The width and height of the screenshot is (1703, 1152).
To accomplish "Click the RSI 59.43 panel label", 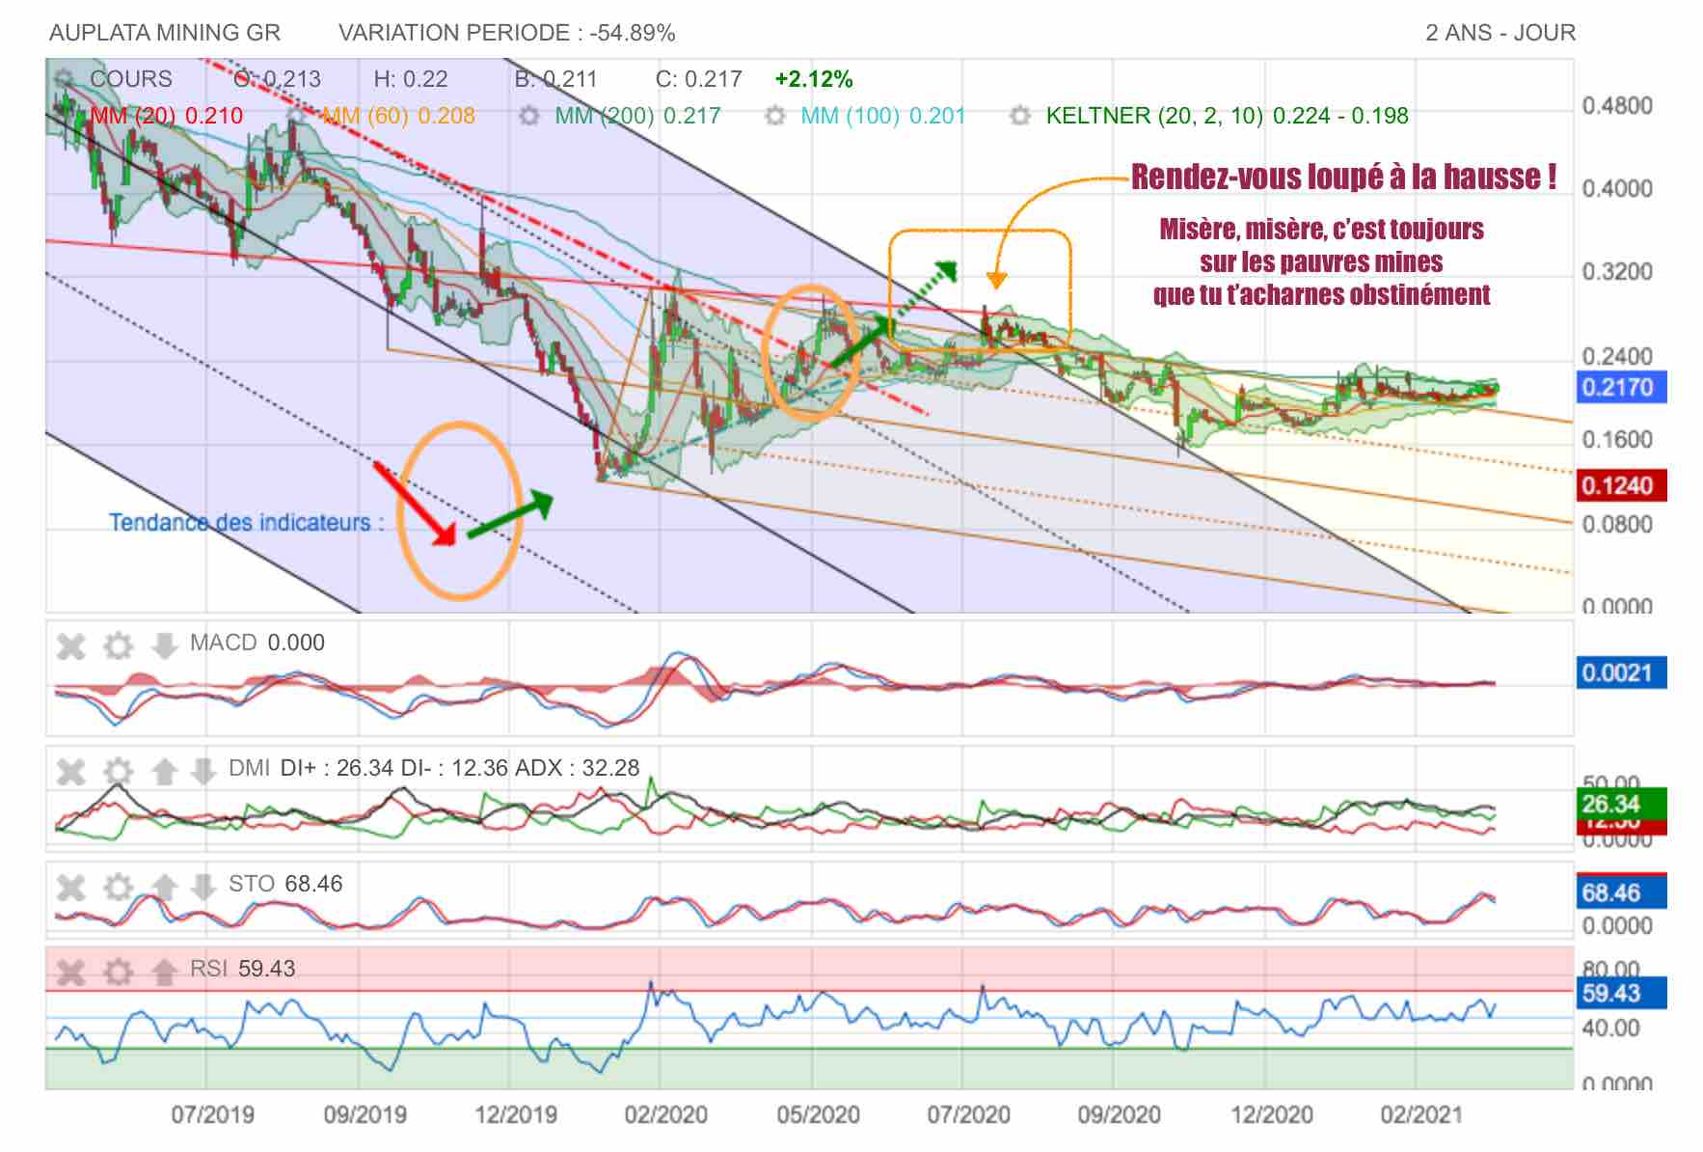I will click(243, 969).
